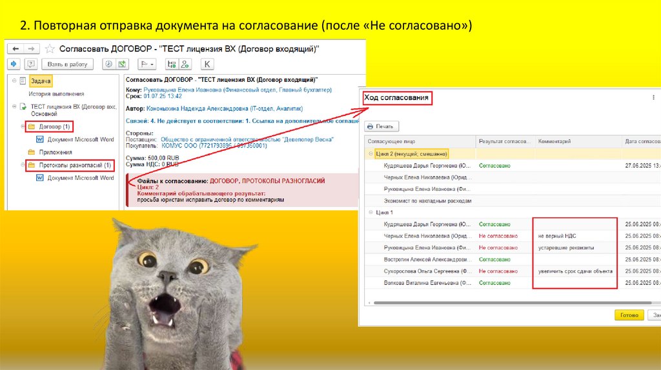
Task: Click the scrollbar left arrow in Ход согласования
Action: coord(369,303)
